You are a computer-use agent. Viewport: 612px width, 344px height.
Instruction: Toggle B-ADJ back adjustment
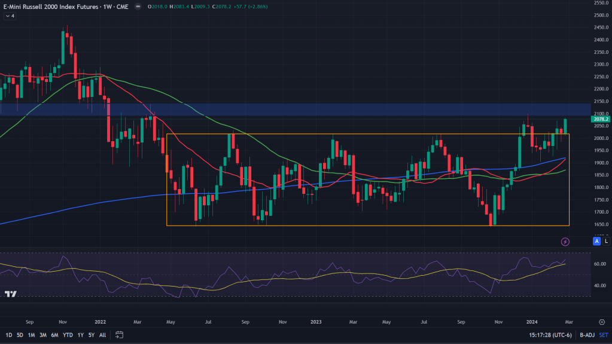(587, 335)
